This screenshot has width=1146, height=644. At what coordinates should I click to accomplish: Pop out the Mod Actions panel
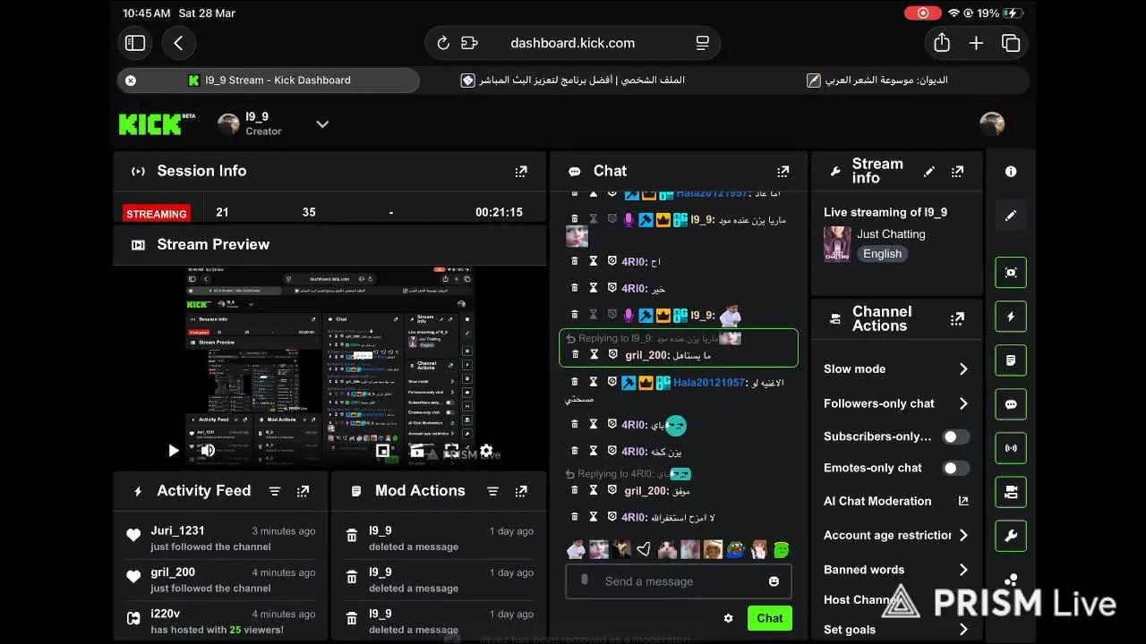tap(521, 491)
